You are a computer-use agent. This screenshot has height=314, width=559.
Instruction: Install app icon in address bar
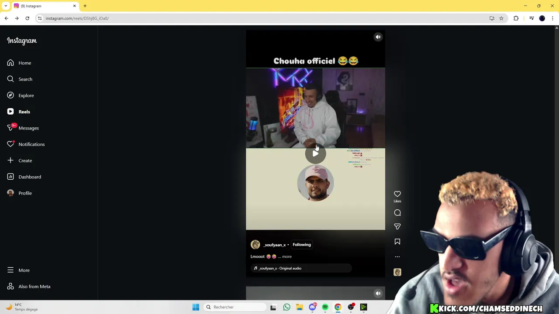[x=492, y=18]
